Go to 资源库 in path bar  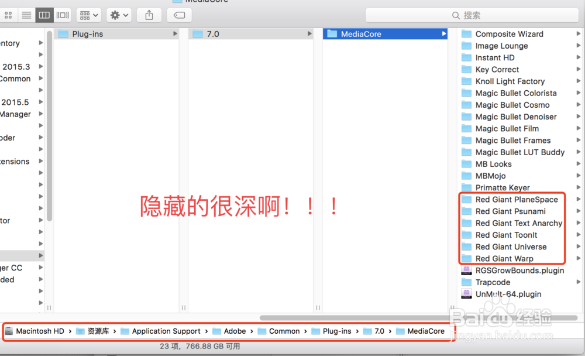click(x=92, y=331)
